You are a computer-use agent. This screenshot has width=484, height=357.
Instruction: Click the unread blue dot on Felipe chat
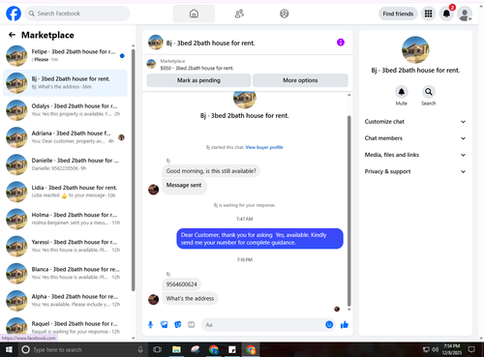pyautogui.click(x=122, y=56)
